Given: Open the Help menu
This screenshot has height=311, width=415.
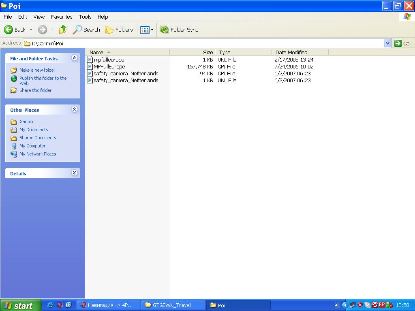Looking at the screenshot, I should click(103, 17).
